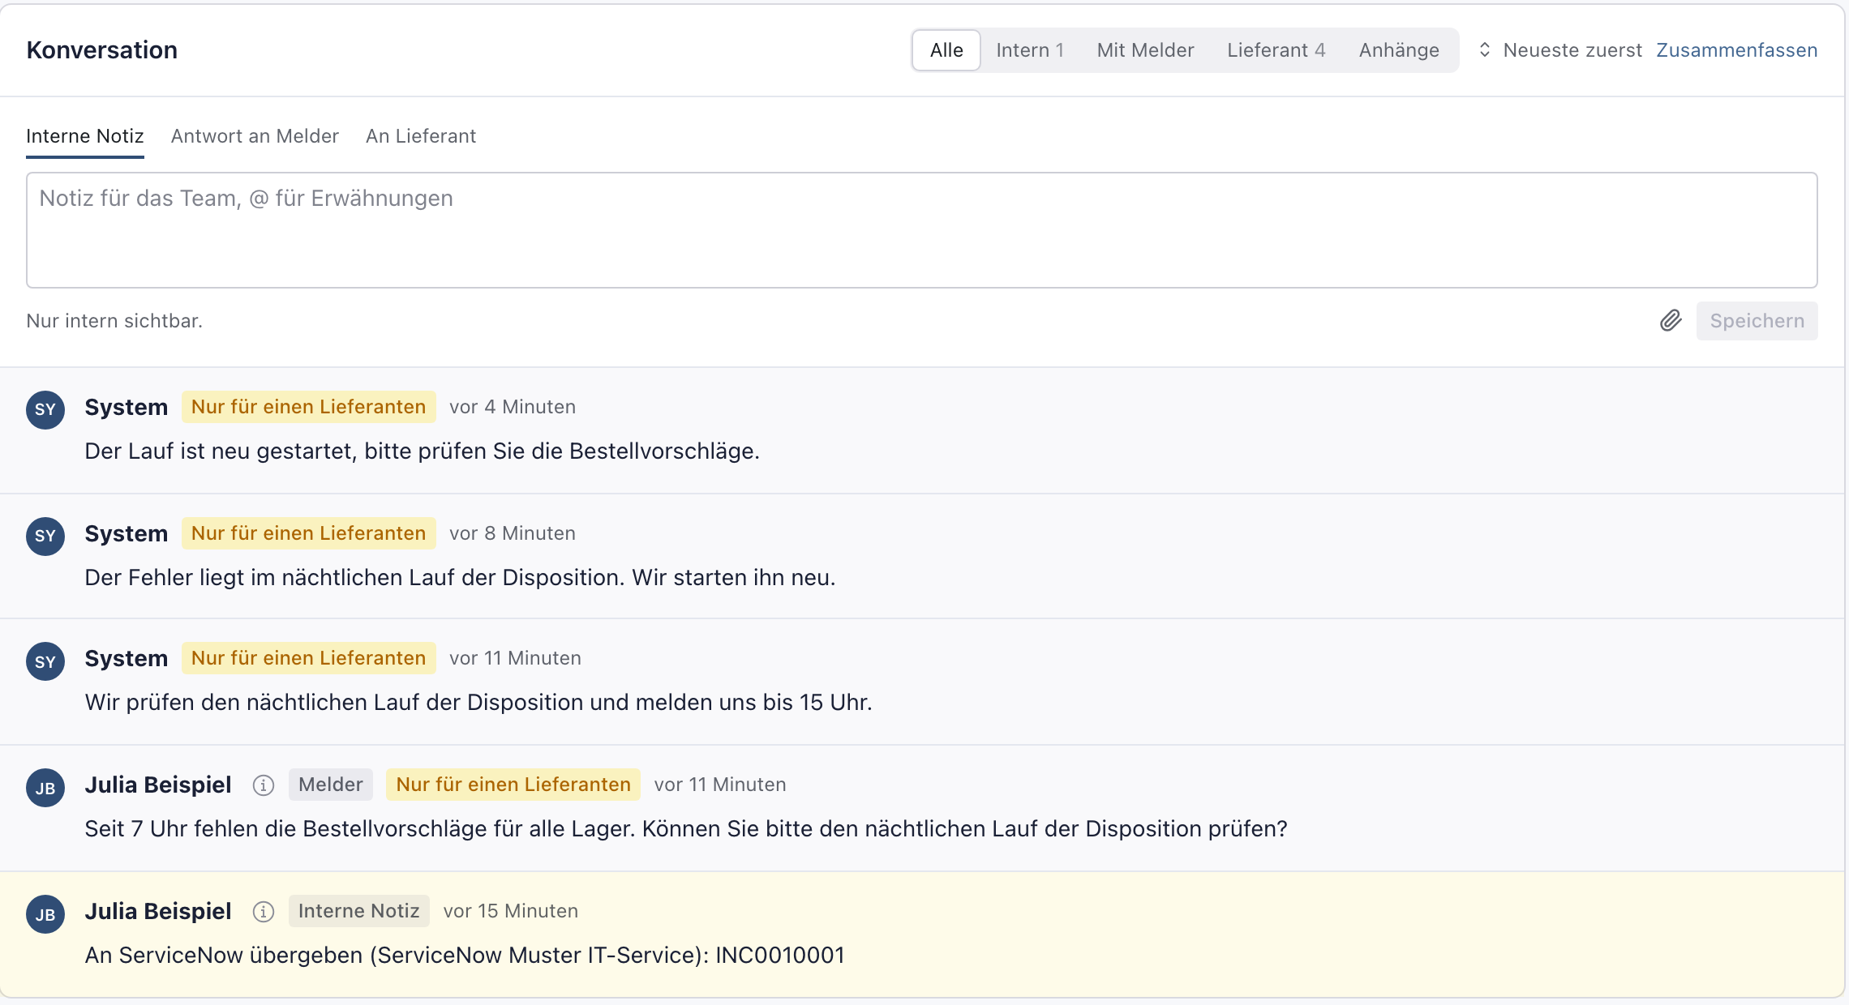Click JB avatar of the internal note

coord(45,914)
